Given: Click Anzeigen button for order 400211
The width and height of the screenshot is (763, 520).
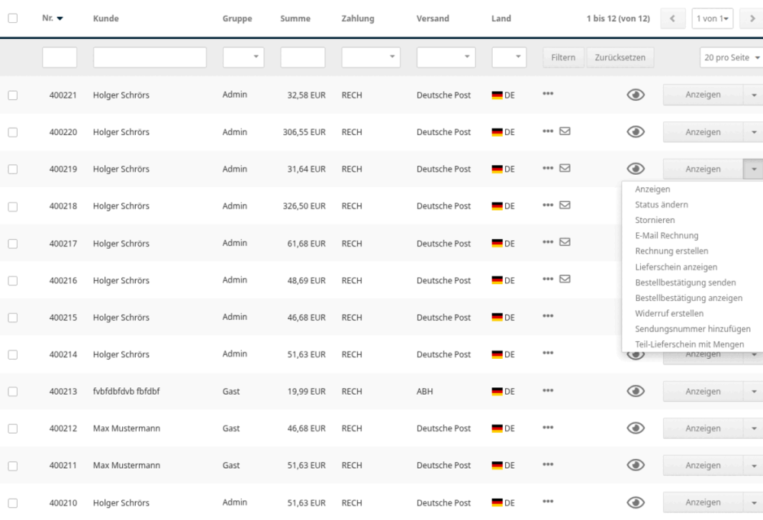Looking at the screenshot, I should 703,465.
